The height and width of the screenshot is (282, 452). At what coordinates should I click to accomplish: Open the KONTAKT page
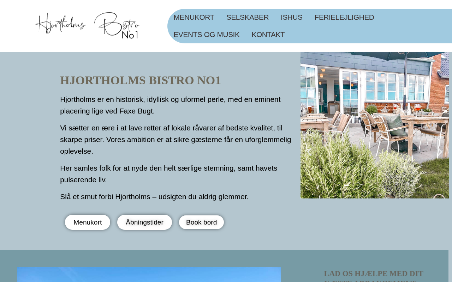[x=268, y=35]
